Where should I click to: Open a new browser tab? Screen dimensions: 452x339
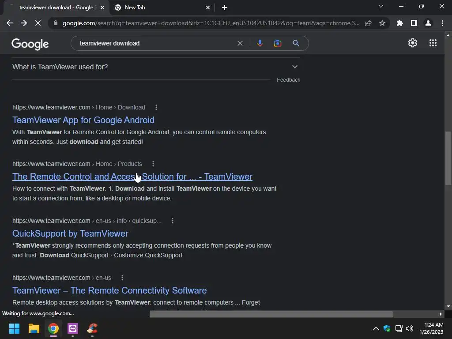pos(225,8)
